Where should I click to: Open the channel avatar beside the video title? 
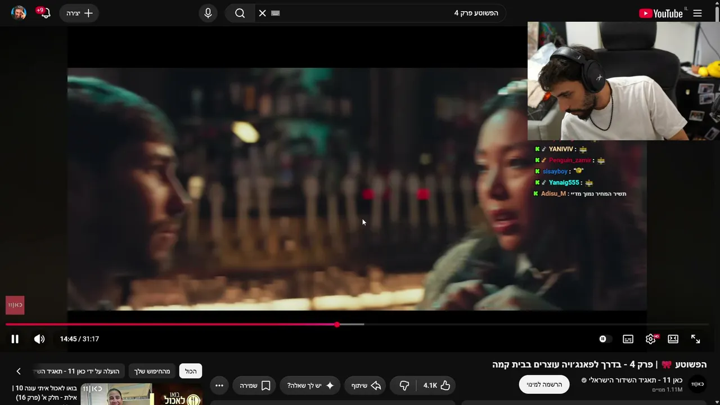point(697,384)
